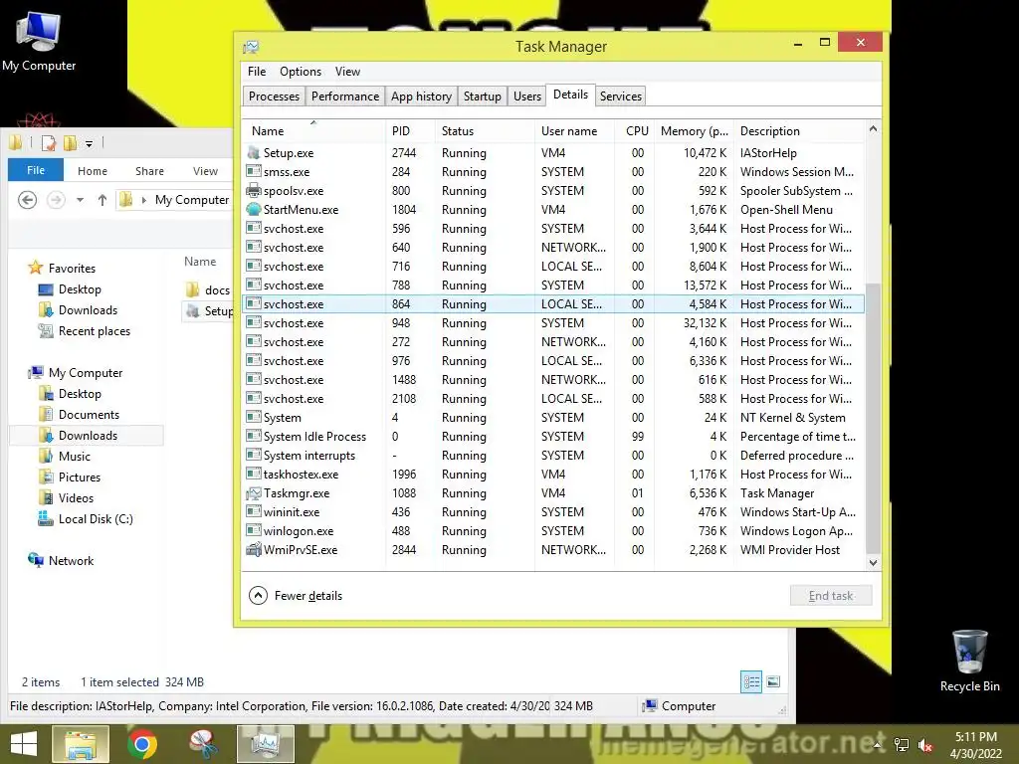
Task: Click the StartMenu.exe globe icon
Action: 254,209
